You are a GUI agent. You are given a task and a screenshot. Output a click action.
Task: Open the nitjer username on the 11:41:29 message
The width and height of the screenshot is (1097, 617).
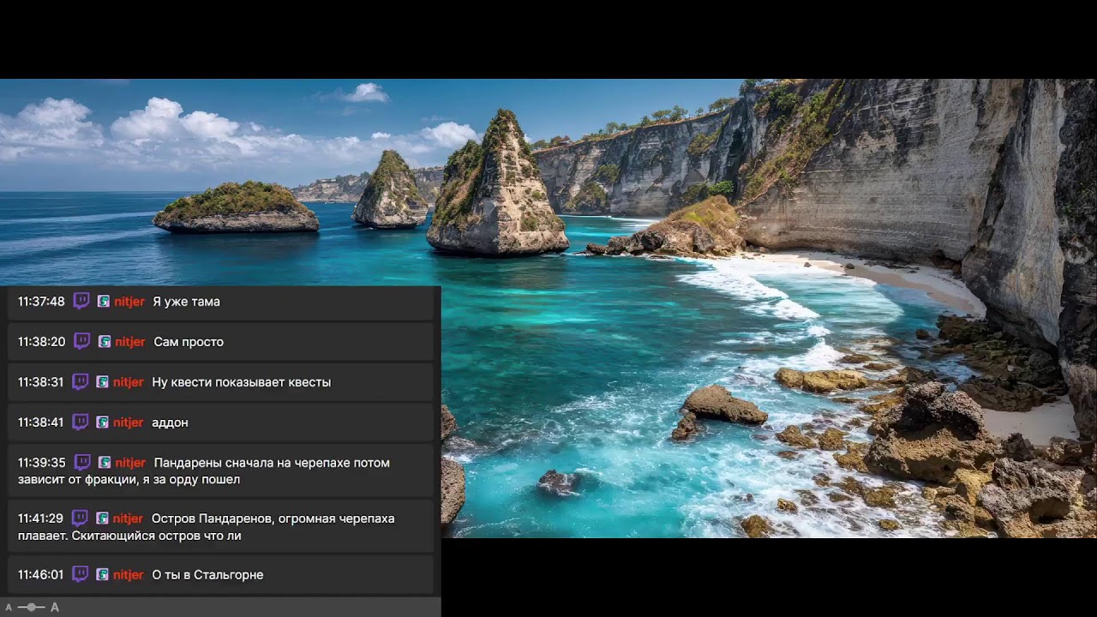coord(129,518)
